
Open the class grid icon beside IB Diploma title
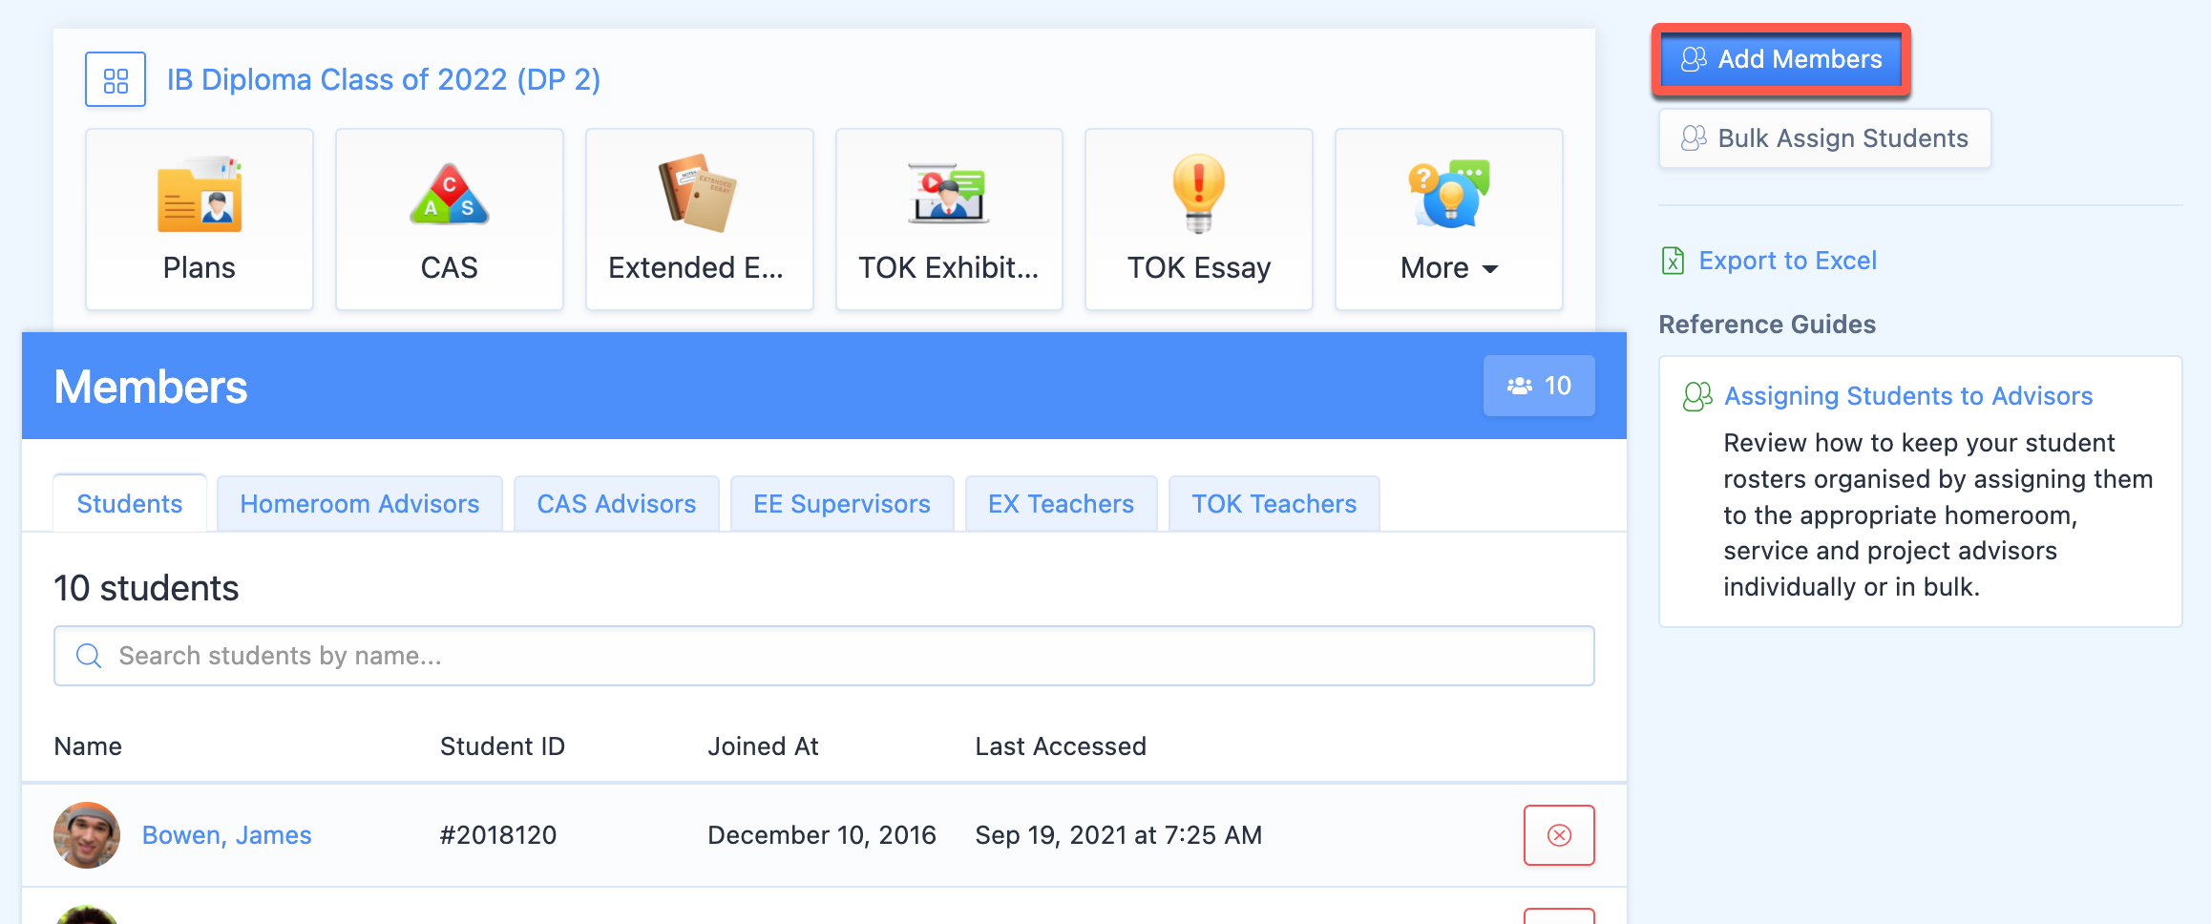[x=116, y=79]
